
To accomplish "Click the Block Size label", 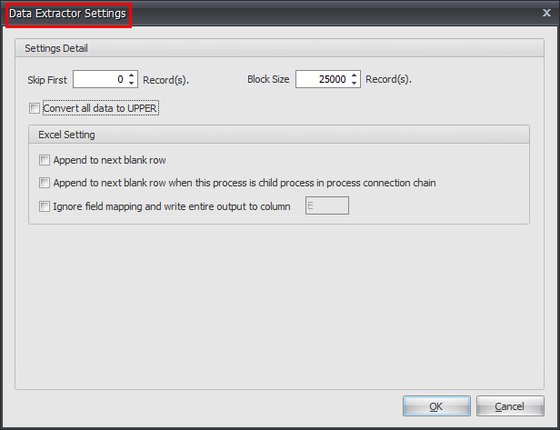I will (268, 80).
